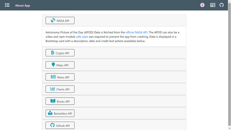The height and width of the screenshot is (130, 231).
Task: Expand the Crypto API section
Action: tap(60, 53)
